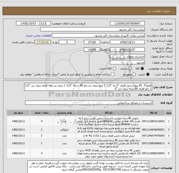Click the page header جزئیات اطلاعات نیاز
This screenshot has height=173, width=179.
coord(158,11)
